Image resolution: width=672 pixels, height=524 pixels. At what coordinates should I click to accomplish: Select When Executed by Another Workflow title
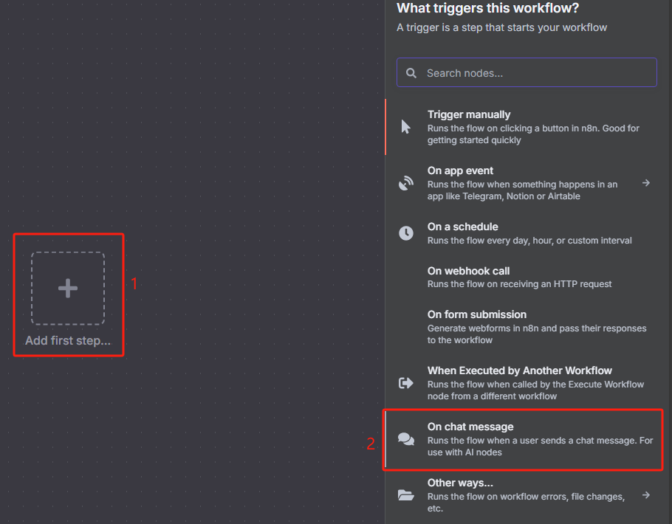[519, 370]
